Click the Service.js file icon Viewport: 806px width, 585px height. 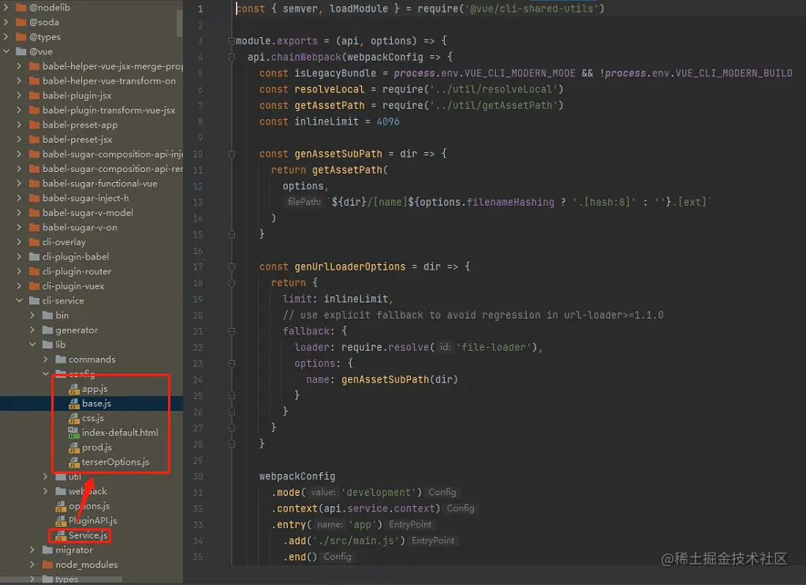[61, 535]
